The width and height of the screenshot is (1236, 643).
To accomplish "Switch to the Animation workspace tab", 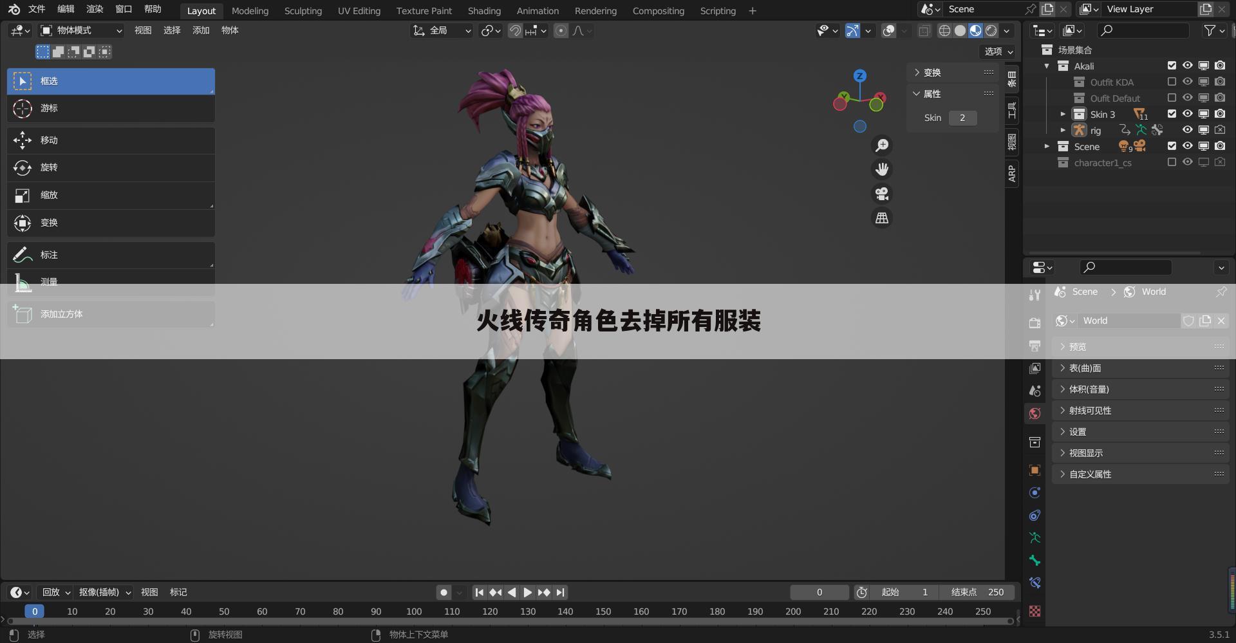I will pos(538,11).
